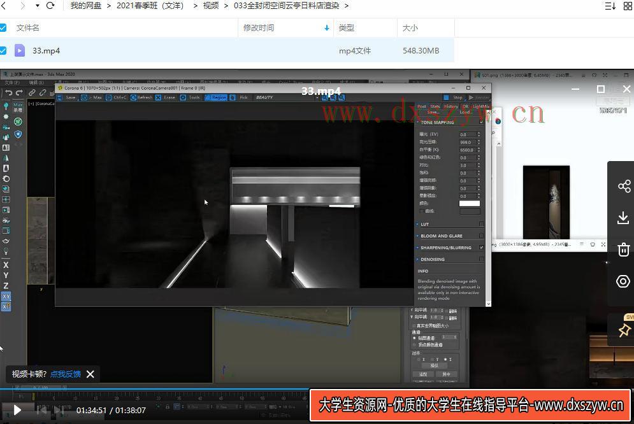
Task: Click the pin icon with SVIP badge
Action: click(624, 330)
